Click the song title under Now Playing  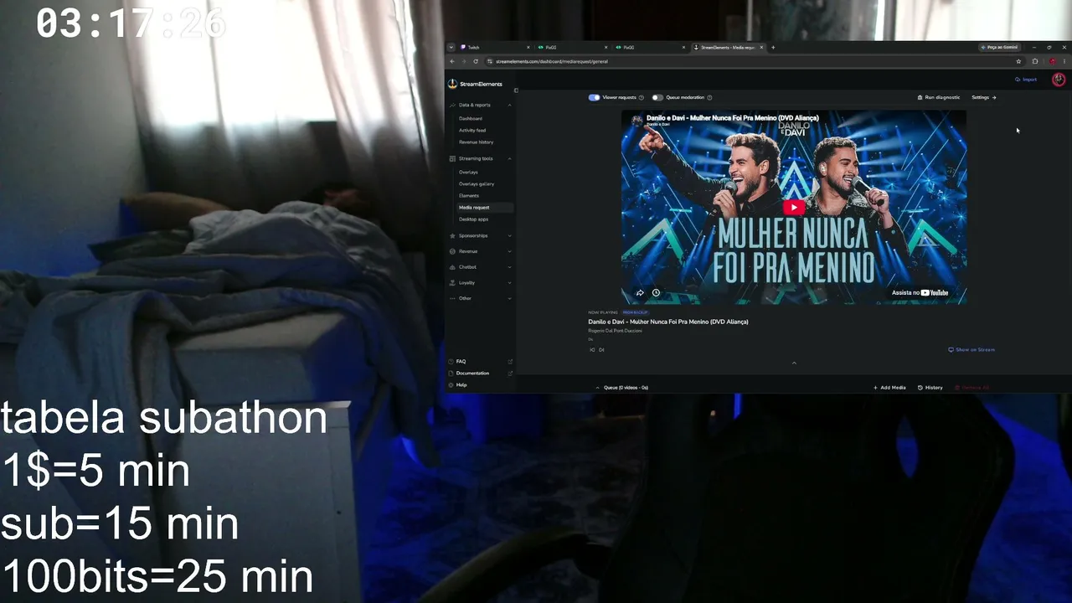(x=668, y=322)
